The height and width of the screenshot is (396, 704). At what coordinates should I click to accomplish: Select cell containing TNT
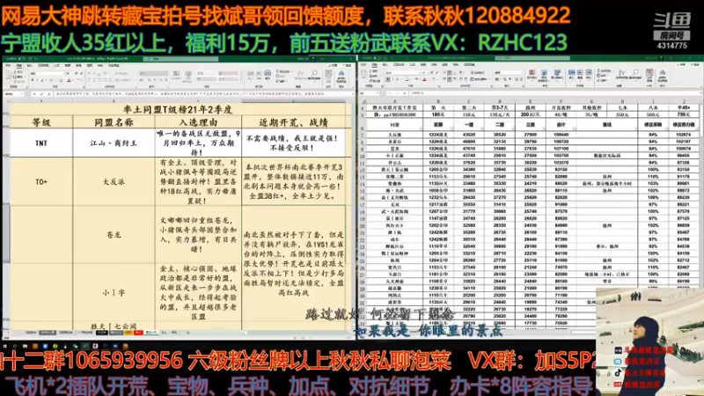point(41,143)
